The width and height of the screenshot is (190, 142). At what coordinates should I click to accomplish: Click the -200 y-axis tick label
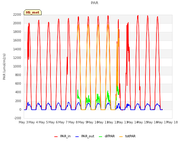pos(18,118)
